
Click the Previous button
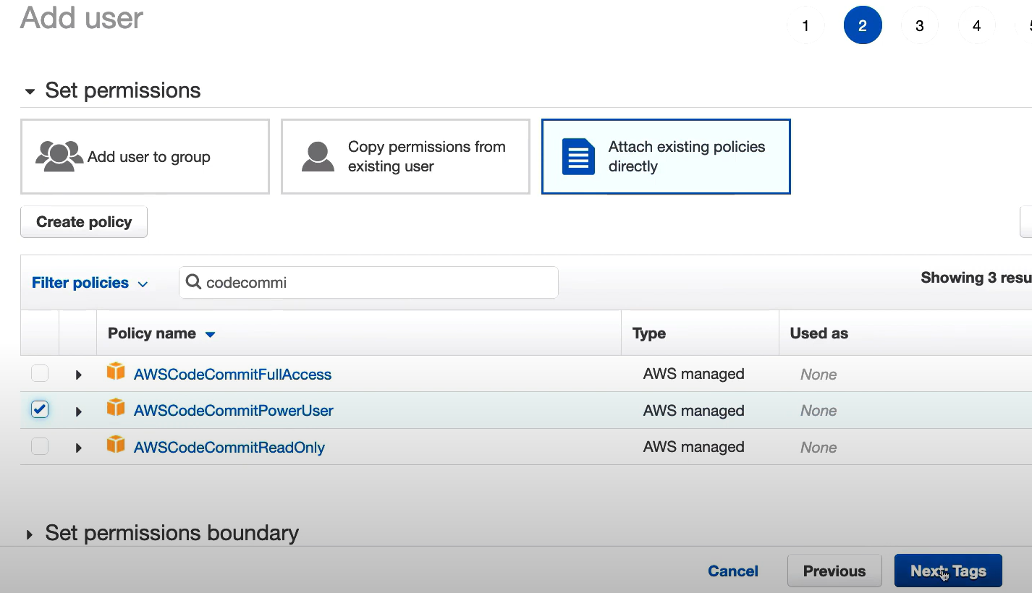(x=834, y=571)
